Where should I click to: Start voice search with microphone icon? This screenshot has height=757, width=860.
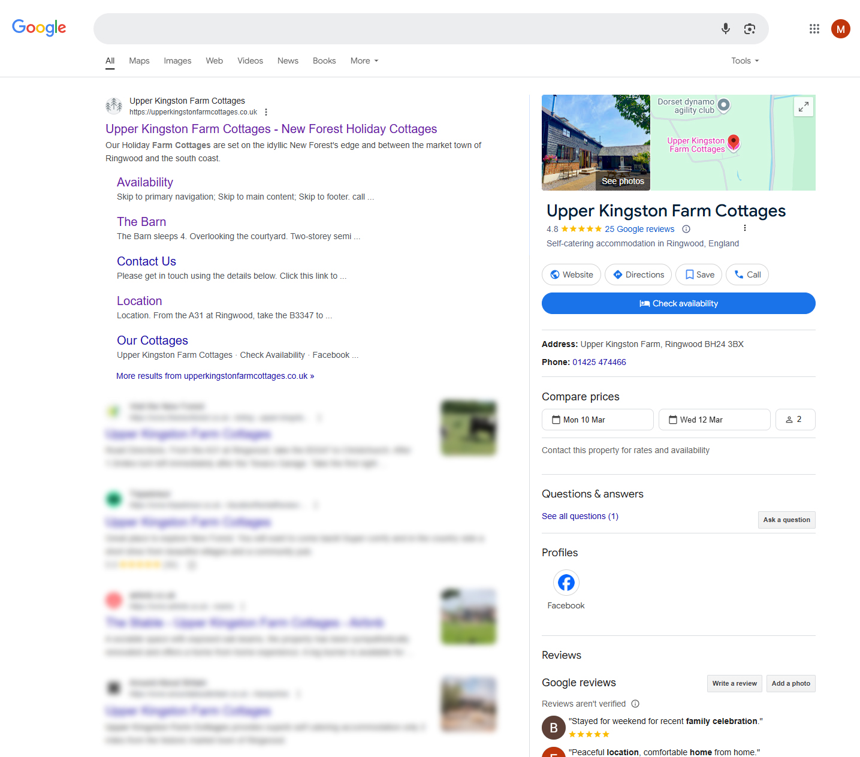726,29
